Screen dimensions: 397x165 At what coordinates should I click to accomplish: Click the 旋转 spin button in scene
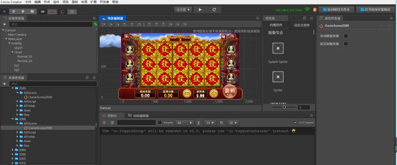click(230, 92)
